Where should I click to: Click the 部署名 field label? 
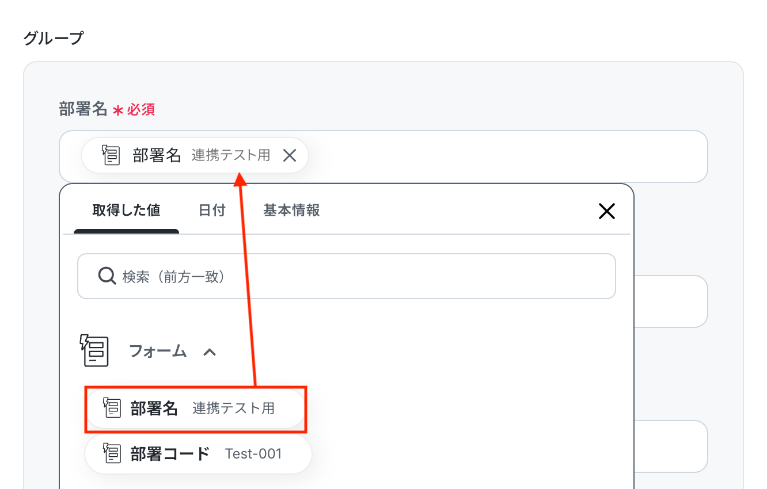pyautogui.click(x=83, y=109)
